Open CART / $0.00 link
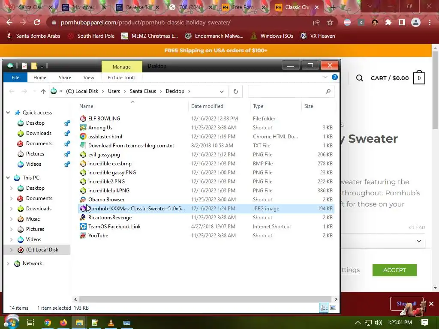Viewport: 439px width, 329px height. [x=390, y=78]
